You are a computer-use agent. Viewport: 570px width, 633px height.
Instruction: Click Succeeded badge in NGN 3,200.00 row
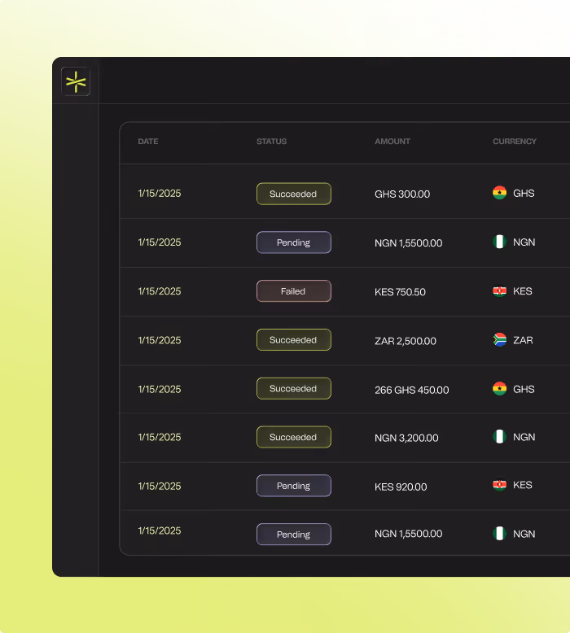pyautogui.click(x=294, y=437)
